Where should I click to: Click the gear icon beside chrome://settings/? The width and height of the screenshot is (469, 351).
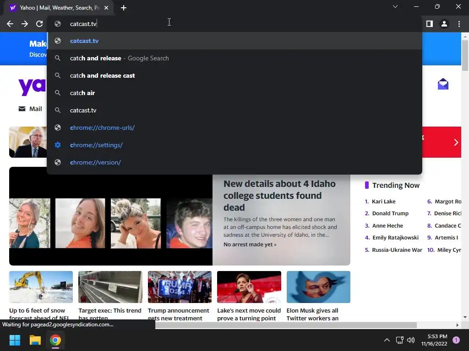point(58,145)
